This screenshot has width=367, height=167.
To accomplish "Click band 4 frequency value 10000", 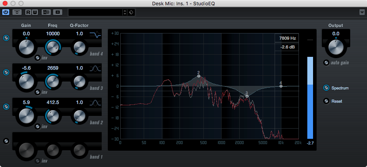I will (x=53, y=33).
